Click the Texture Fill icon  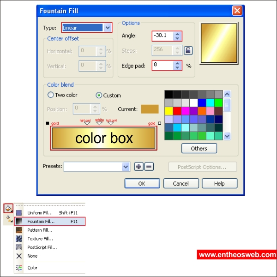(19, 239)
